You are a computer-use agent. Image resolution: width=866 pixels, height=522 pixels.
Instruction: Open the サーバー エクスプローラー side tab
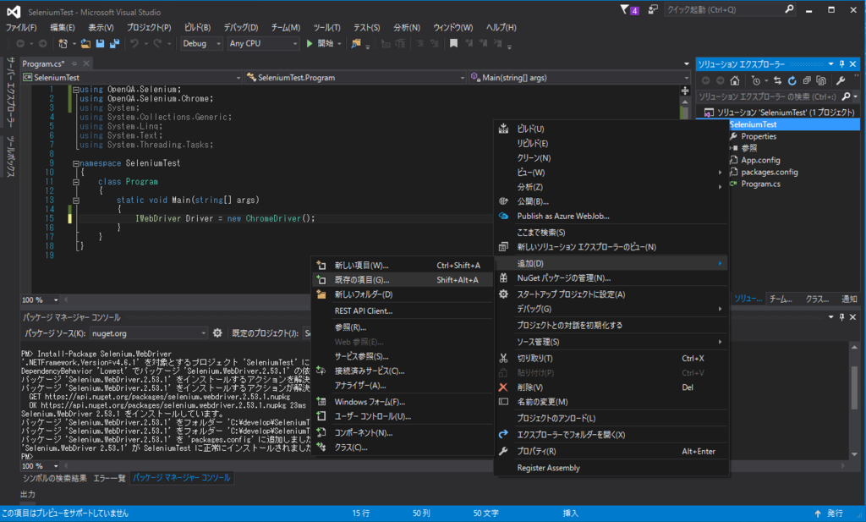[x=10, y=92]
